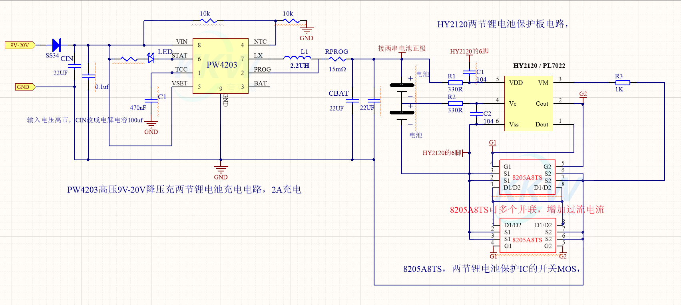Select the CBAT capacitor symbol
Viewport: 681px width, 305px height.
(352, 100)
